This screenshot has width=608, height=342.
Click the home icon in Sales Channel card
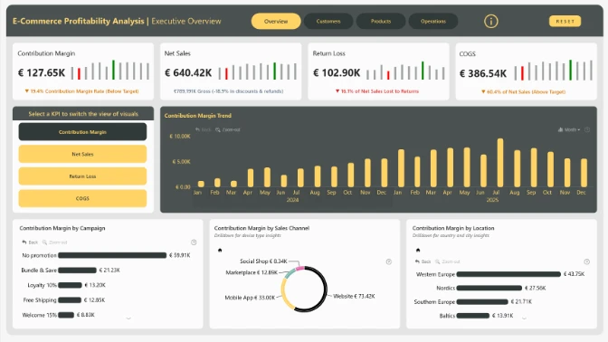(220, 250)
